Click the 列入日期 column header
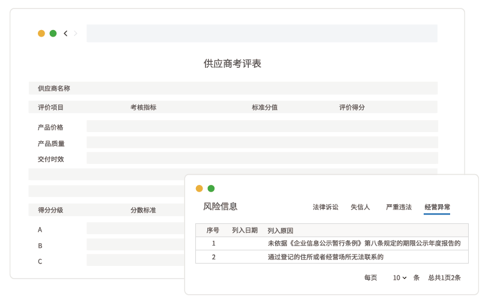This screenshot has height=305, width=500. click(x=245, y=231)
